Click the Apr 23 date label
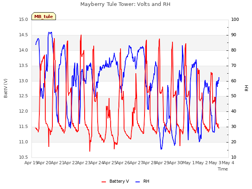This screenshot has height=189, width=252. (x=84, y=163)
